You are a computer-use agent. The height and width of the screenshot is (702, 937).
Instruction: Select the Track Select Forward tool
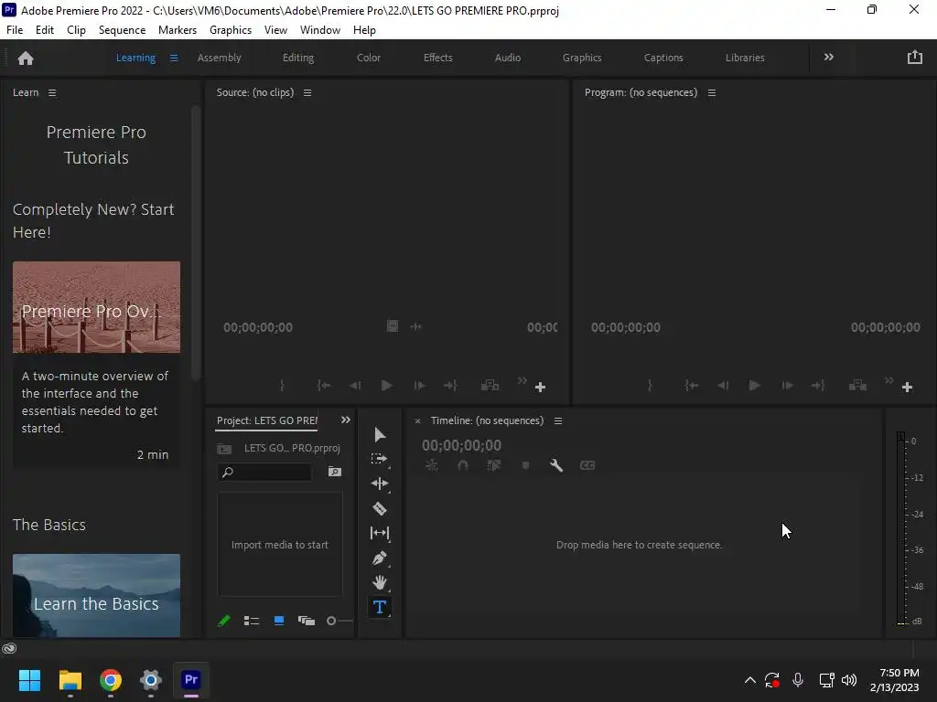tap(380, 459)
